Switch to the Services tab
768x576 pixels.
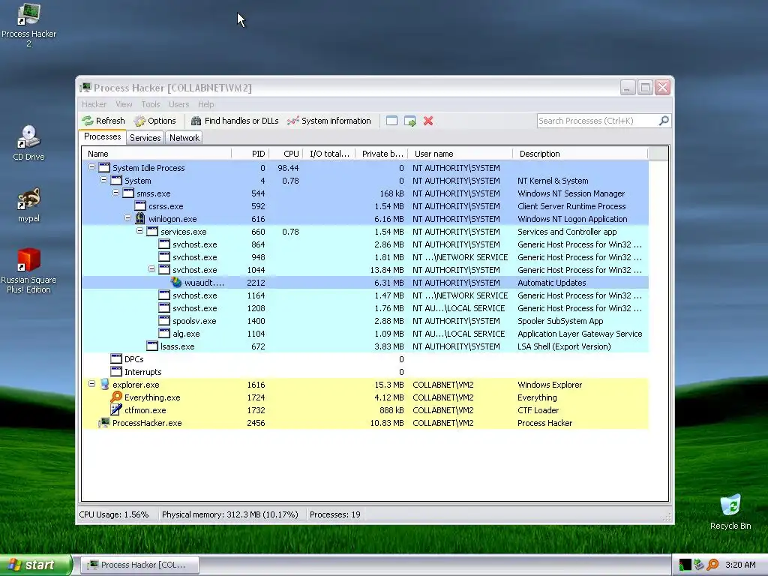point(145,138)
